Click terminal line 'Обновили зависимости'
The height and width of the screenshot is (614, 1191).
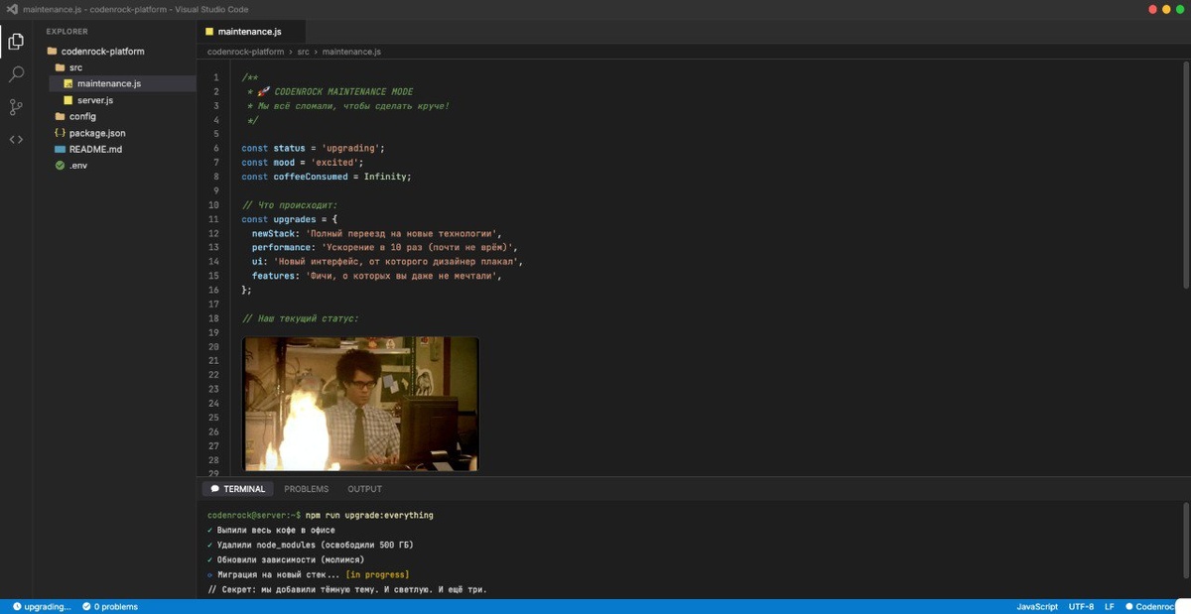(285, 560)
